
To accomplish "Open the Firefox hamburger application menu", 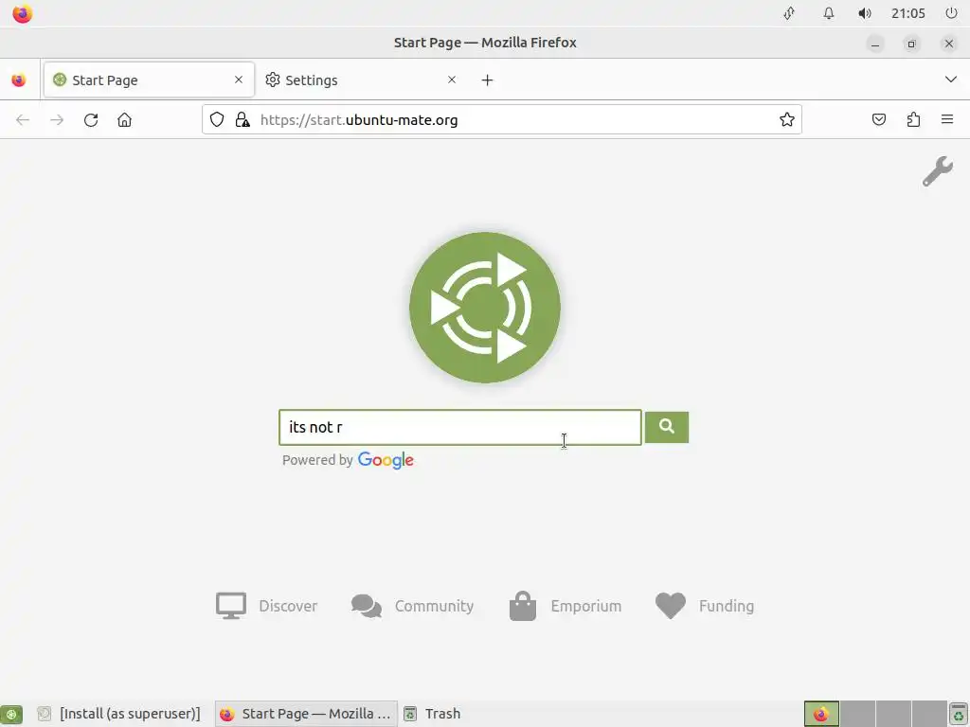I will [947, 120].
